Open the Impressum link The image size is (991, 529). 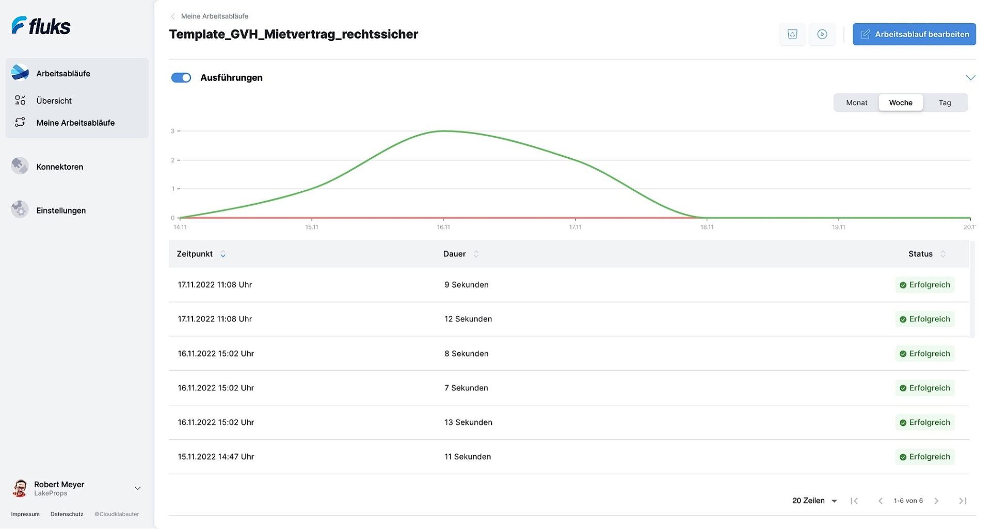[25, 514]
